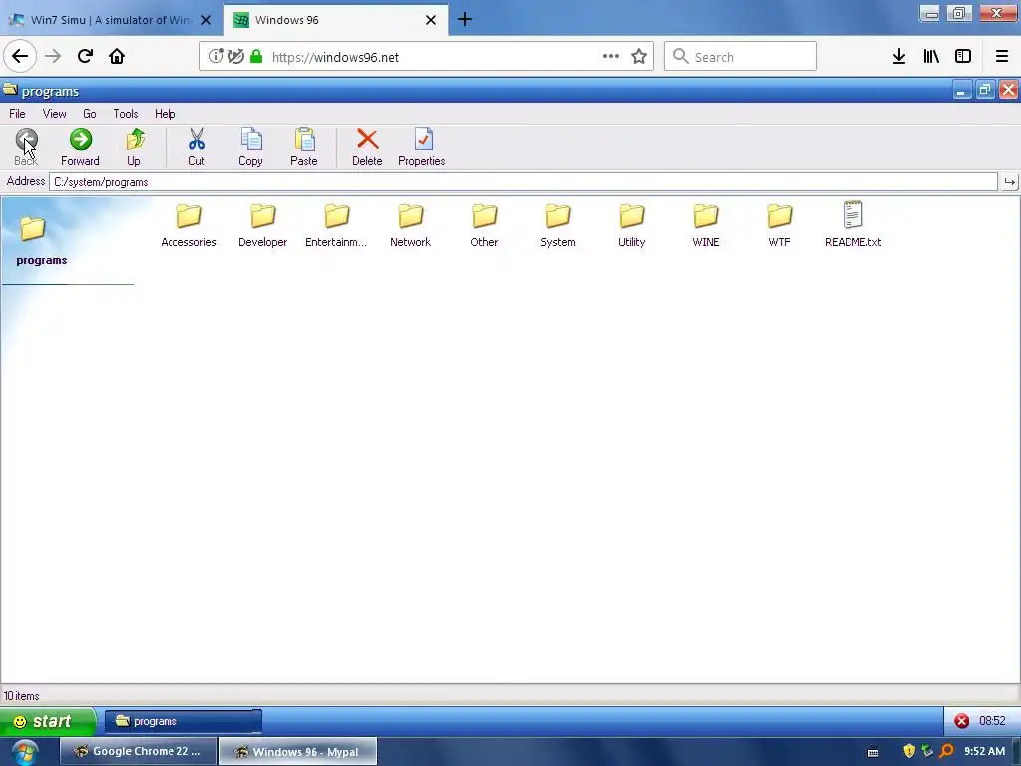
Task: Open the Help menu
Action: 165,114
